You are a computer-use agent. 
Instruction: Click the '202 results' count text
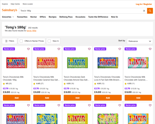click(33, 28)
